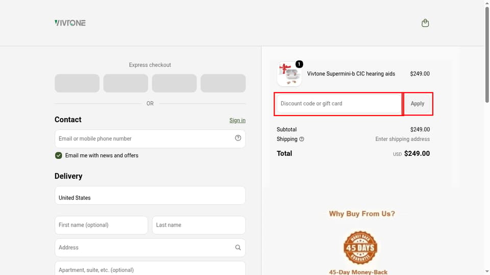This screenshot has width=490, height=275.
Task: Click the fourth express checkout button
Action: point(223,83)
